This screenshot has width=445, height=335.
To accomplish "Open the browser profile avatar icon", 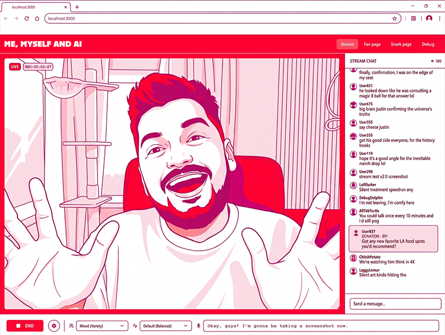I will tap(429, 18).
